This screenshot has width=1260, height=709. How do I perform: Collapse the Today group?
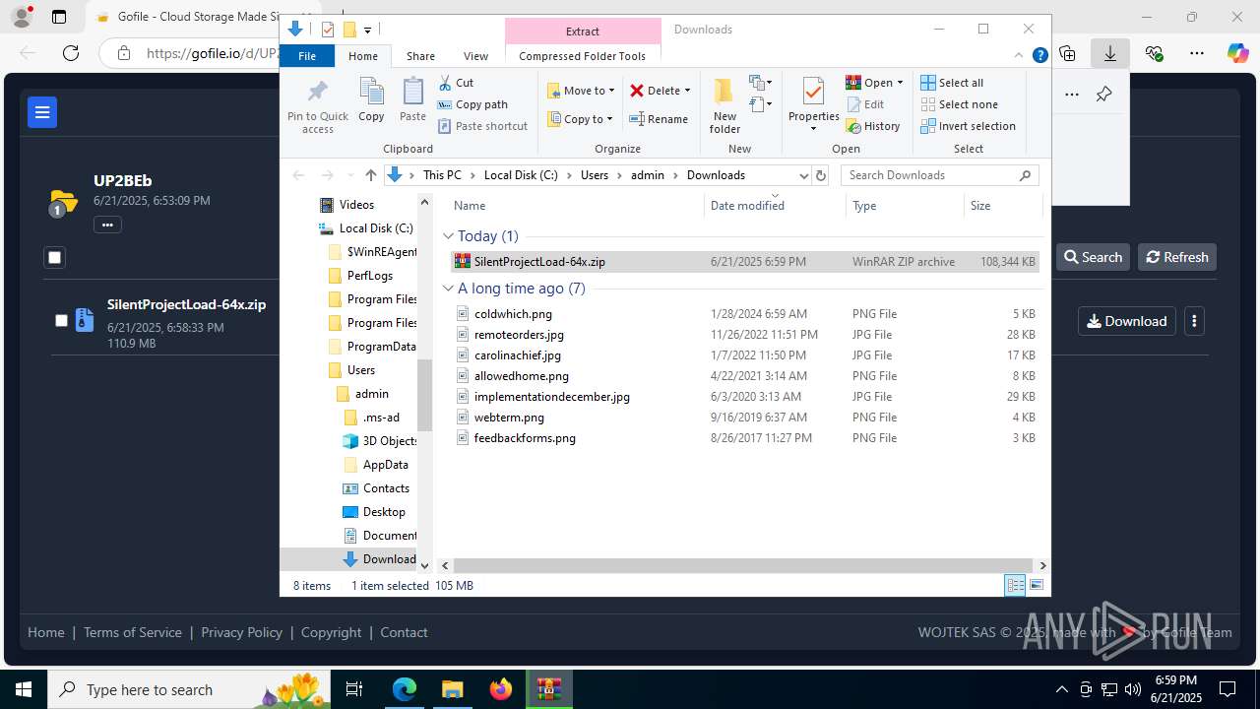click(449, 236)
